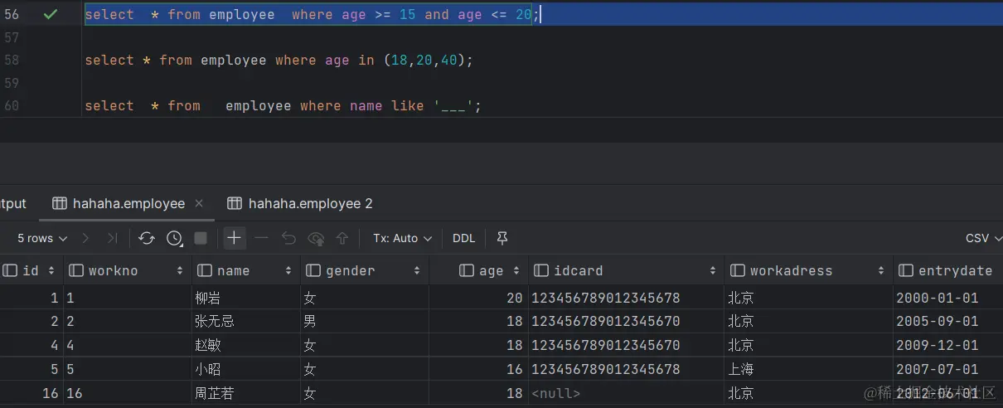The image size is (1003, 408).
Task: Open the Tx: Auto transaction mode dropdown
Action: 403,238
